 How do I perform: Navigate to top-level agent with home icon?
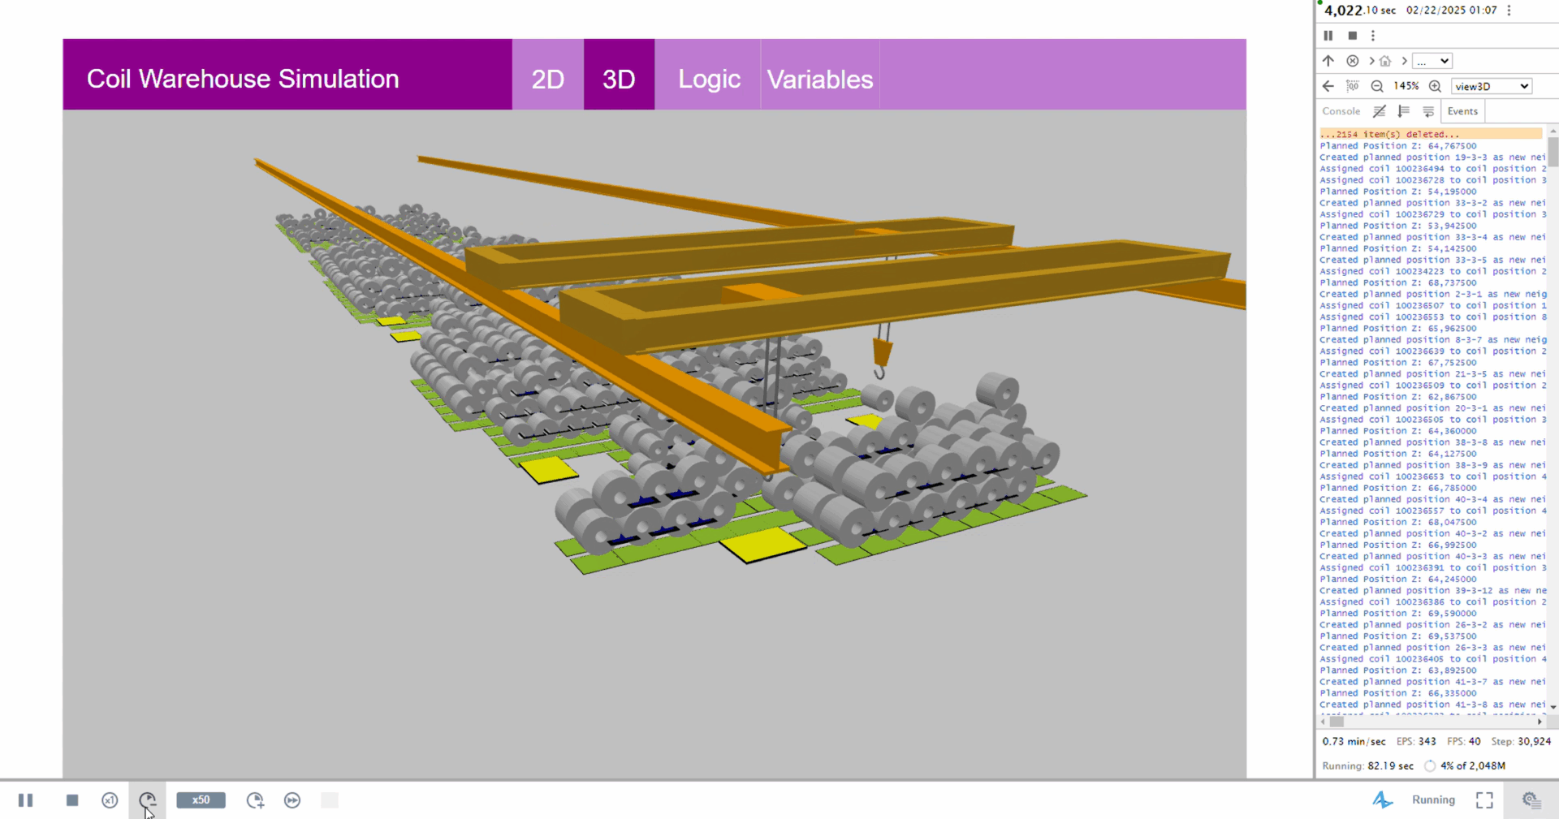pos(1384,61)
